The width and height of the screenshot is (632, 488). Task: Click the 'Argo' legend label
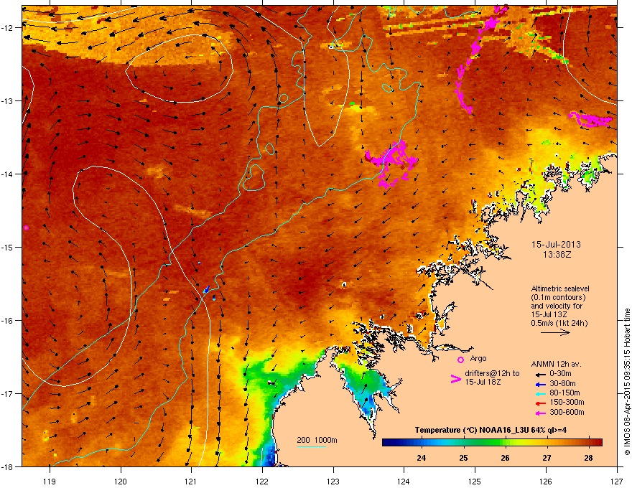(x=478, y=359)
